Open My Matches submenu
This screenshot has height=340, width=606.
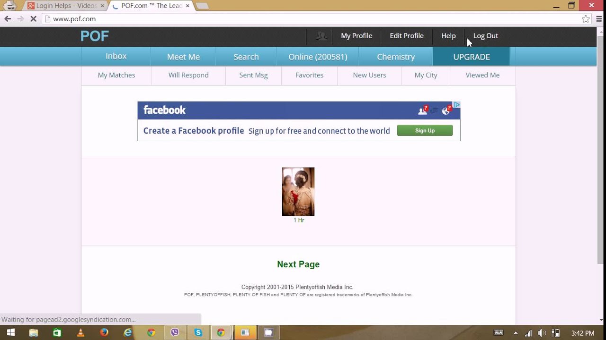pos(116,75)
